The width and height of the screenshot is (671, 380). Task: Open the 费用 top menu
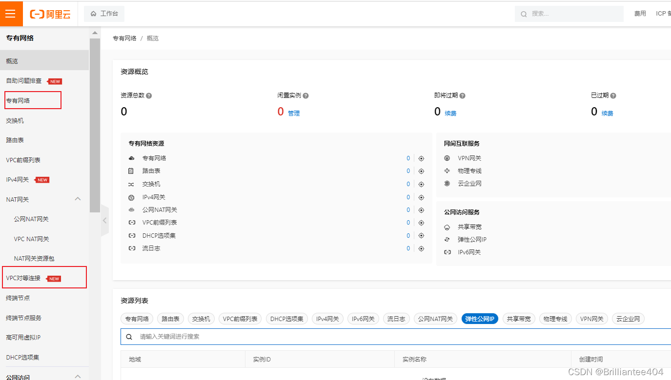coord(640,14)
